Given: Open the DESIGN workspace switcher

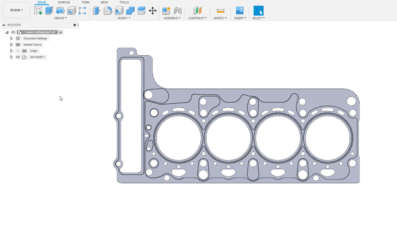Looking at the screenshot, I should coord(16,10).
